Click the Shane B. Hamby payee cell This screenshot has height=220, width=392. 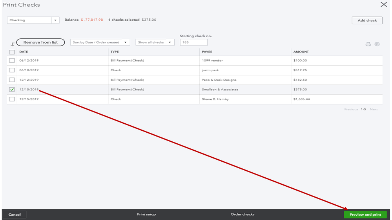point(215,99)
